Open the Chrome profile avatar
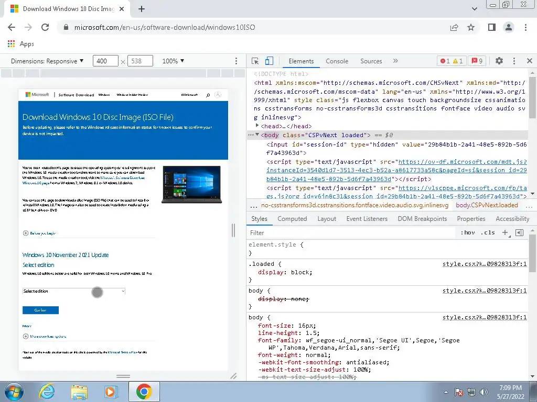The image size is (537, 402). click(509, 27)
